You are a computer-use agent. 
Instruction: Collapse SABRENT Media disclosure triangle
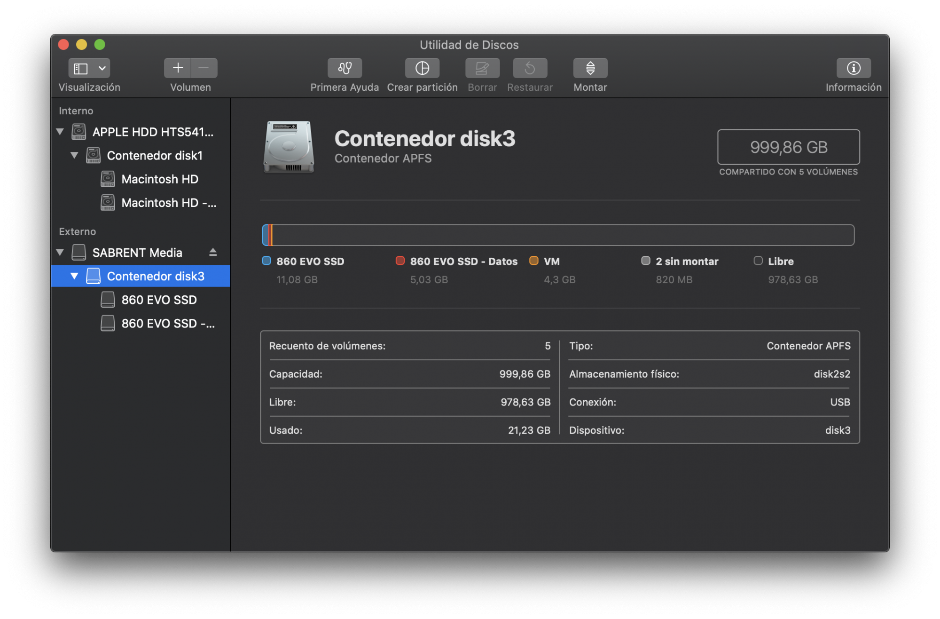coord(60,253)
